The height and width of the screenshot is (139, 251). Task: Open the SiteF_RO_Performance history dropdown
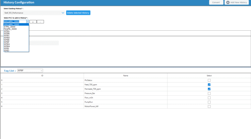[x=34, y=13]
